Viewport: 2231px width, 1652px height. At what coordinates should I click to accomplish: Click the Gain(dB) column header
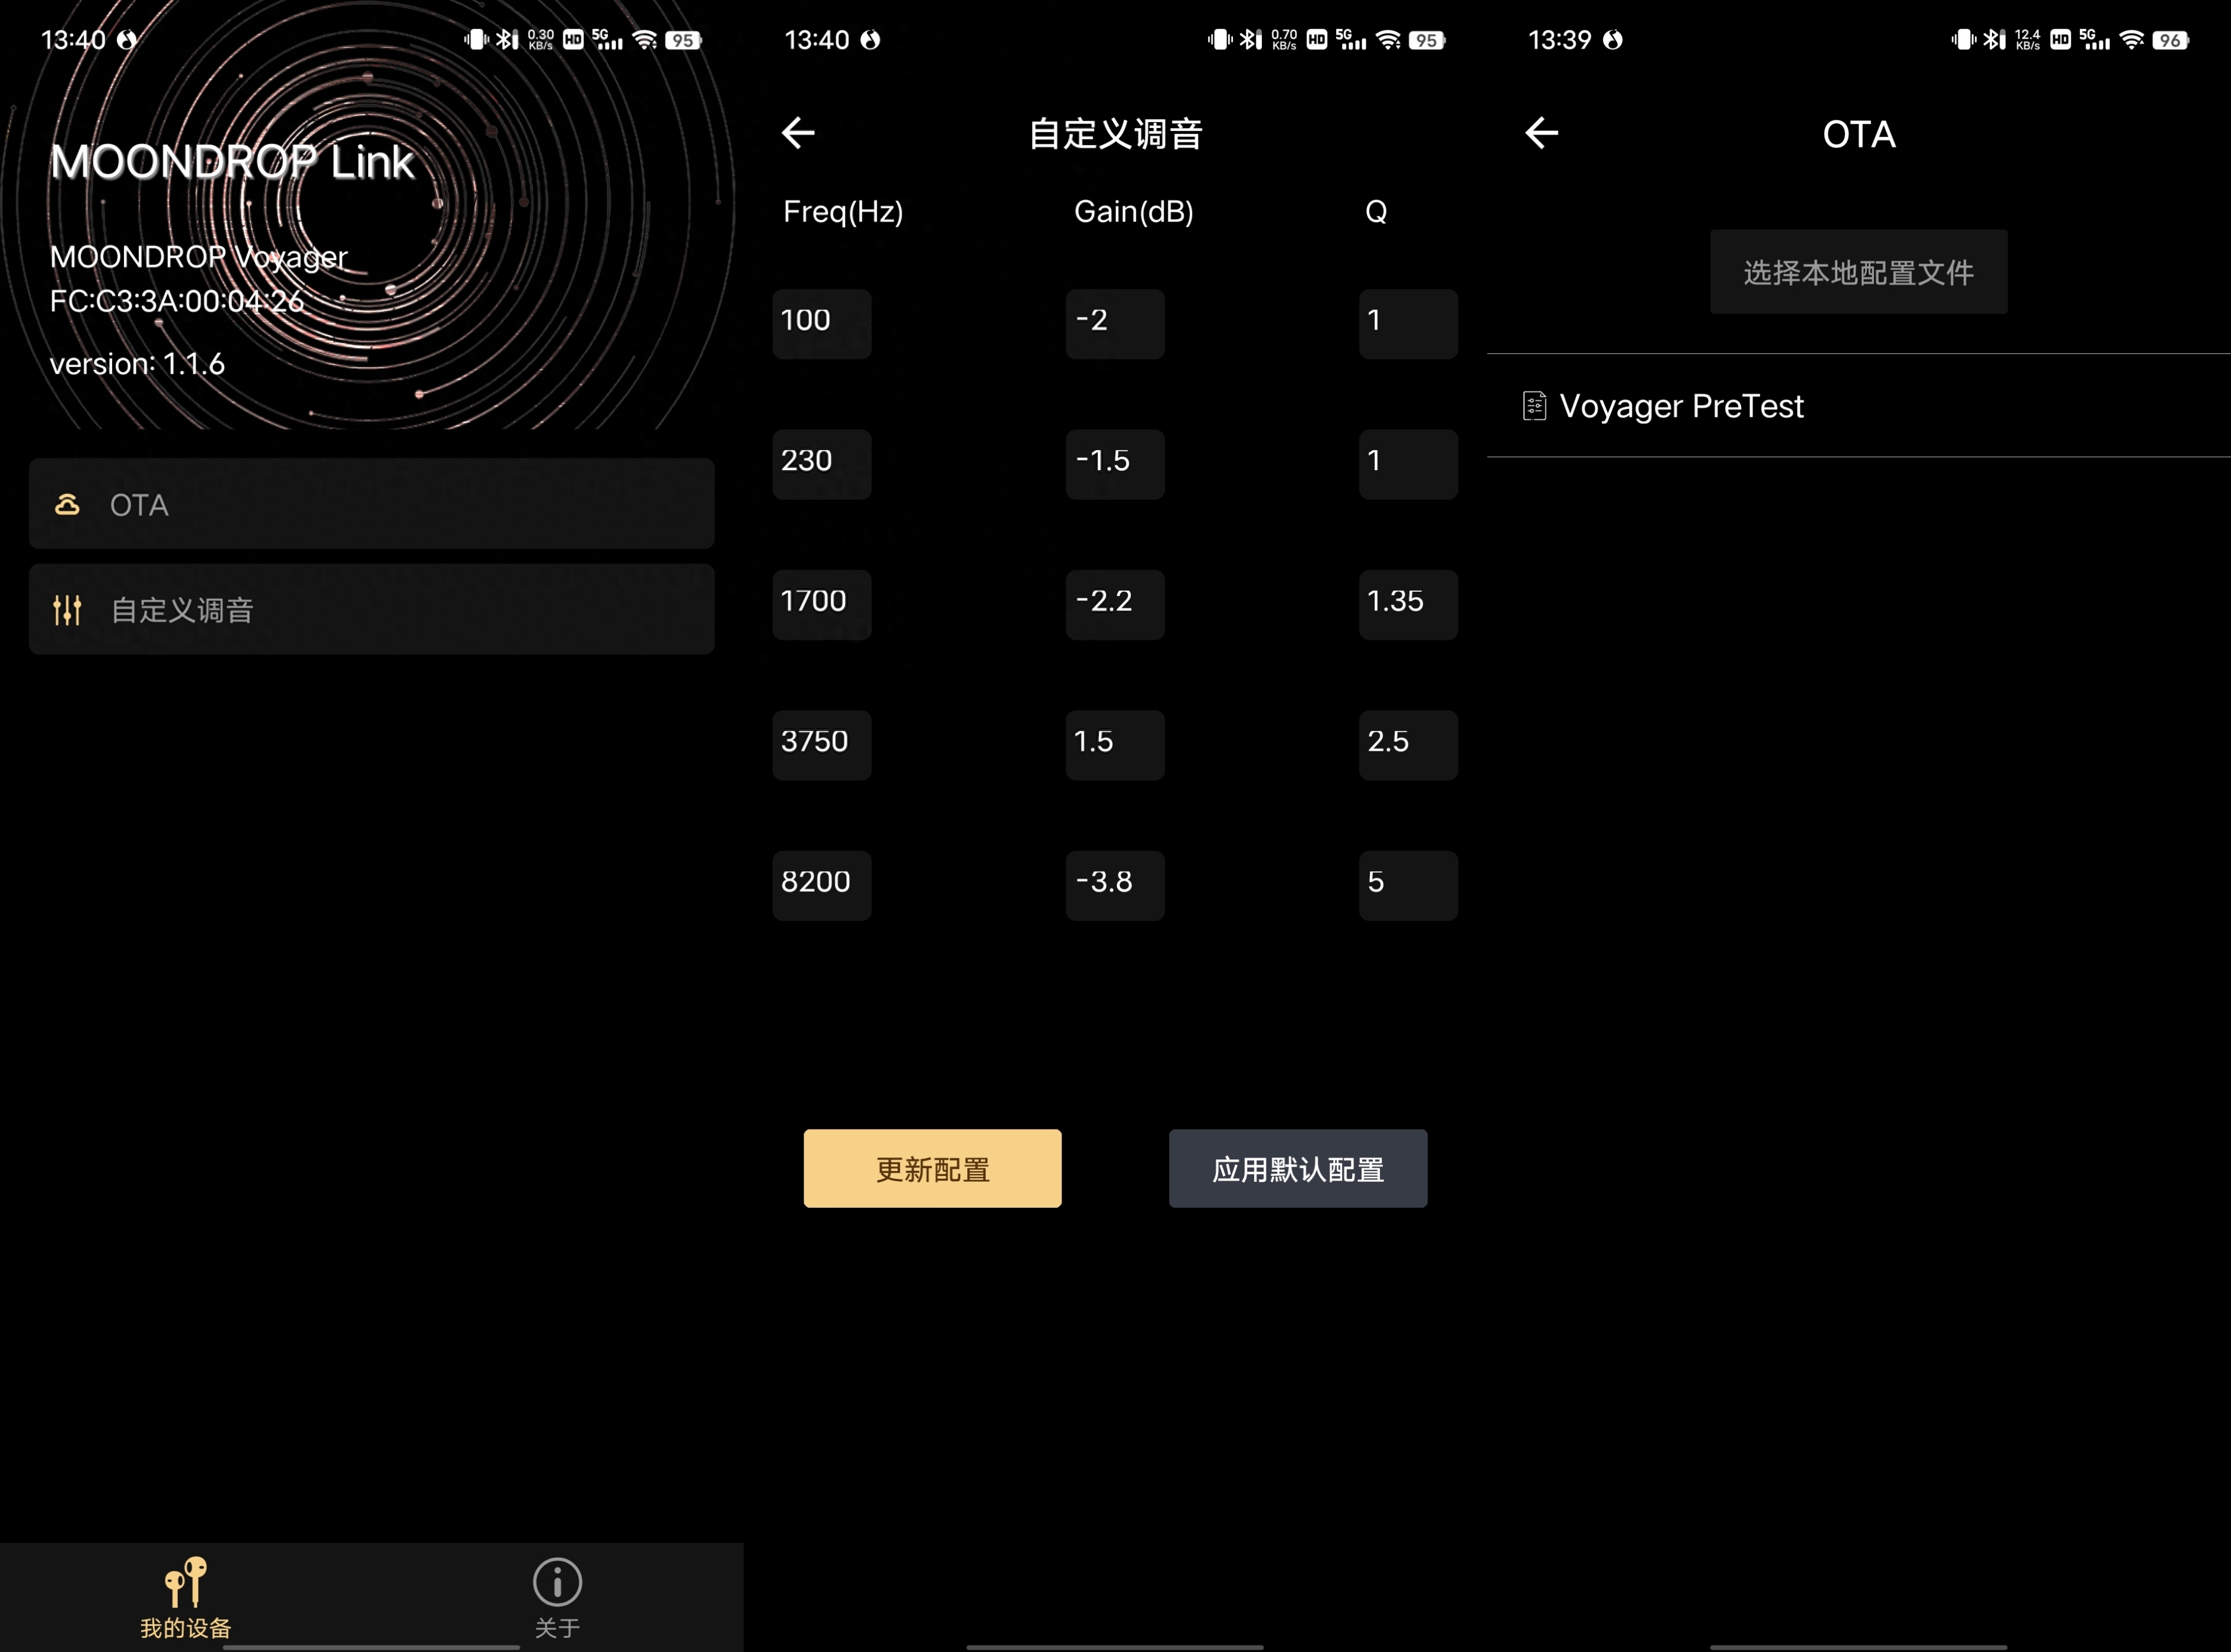pyautogui.click(x=1134, y=212)
